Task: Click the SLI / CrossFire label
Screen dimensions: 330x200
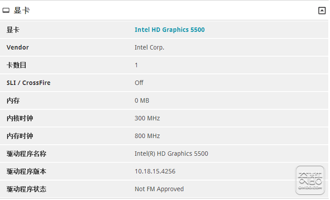Action: point(29,83)
